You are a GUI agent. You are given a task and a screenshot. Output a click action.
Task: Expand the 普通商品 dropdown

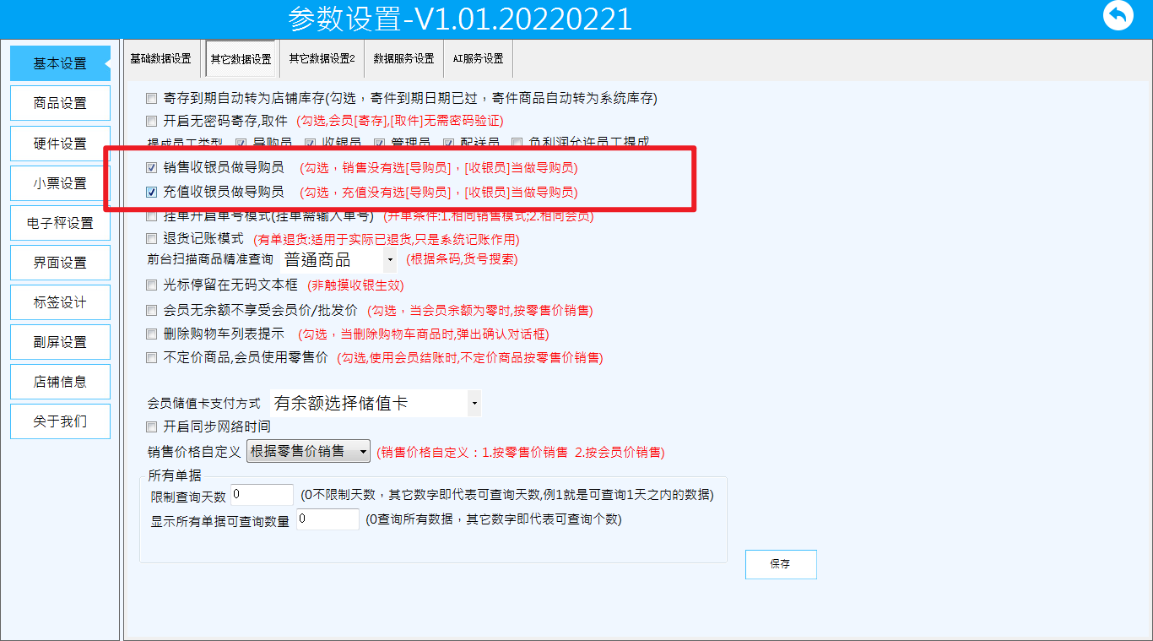[x=338, y=260]
